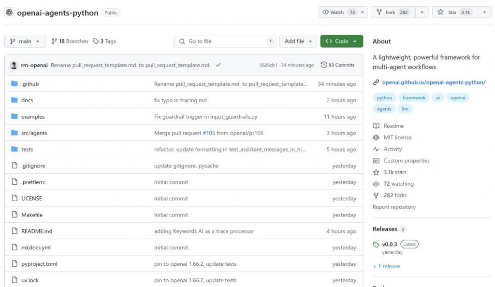Open the agents topic tag
This screenshot has width=495, height=287.
pyautogui.click(x=384, y=109)
